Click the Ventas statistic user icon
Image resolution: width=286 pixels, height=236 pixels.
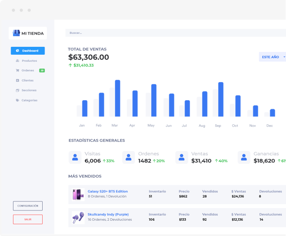(182, 157)
